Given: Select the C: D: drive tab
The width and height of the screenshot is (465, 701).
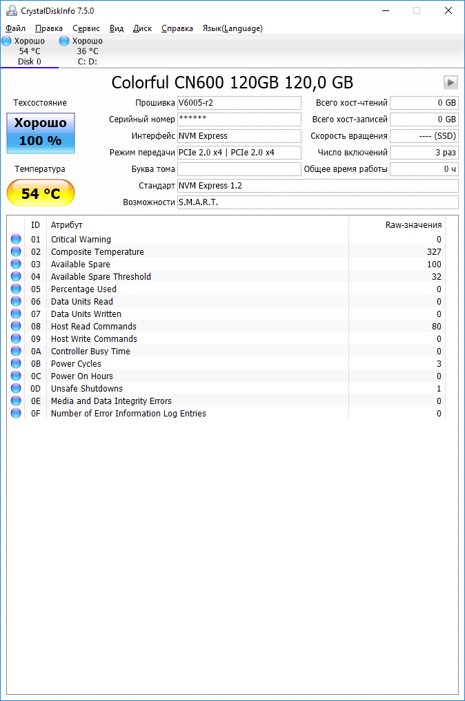Looking at the screenshot, I should tap(87, 51).
